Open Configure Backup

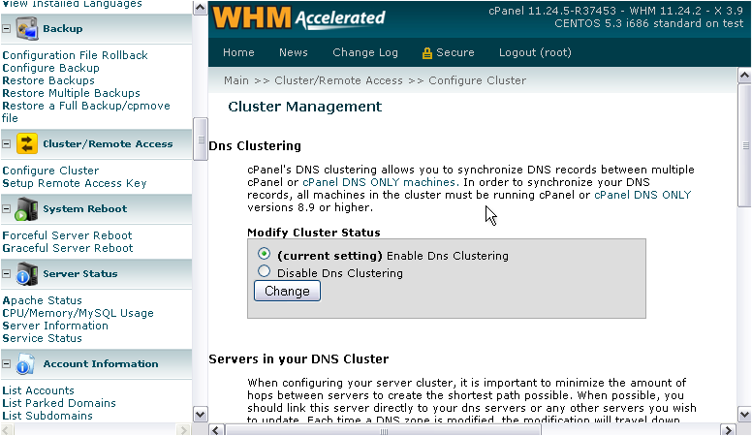click(50, 68)
